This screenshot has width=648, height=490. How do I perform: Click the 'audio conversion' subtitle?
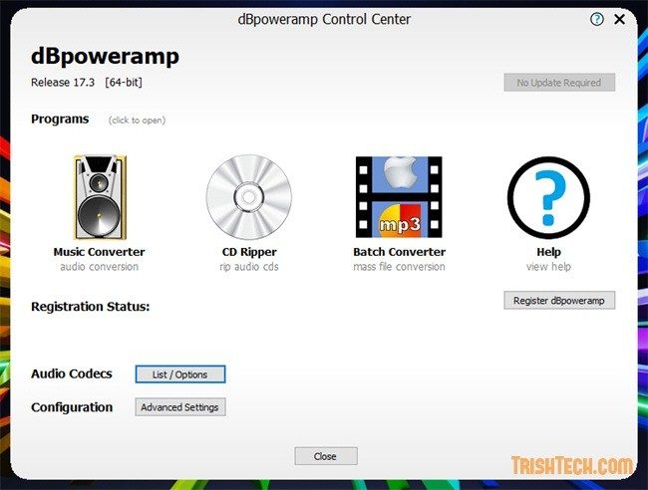click(x=99, y=267)
